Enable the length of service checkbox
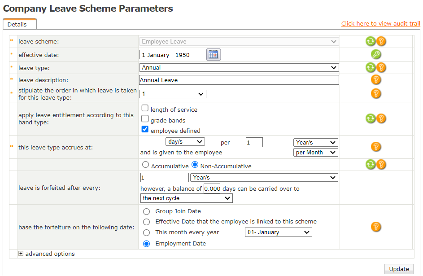The image size is (423, 276). point(145,108)
